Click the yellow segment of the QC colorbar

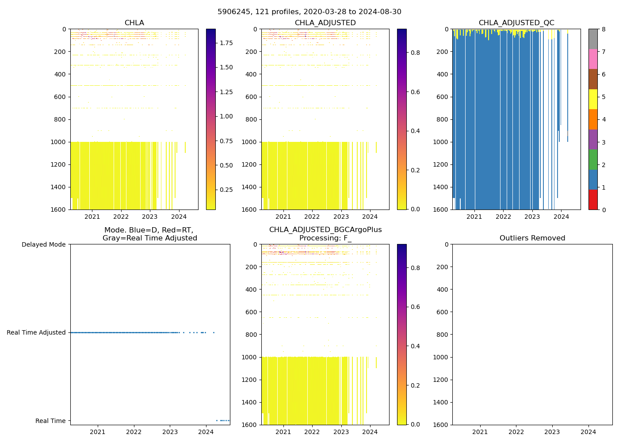point(593,99)
